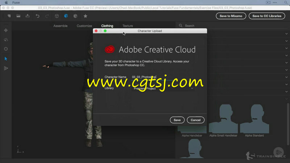Select the Alpha Handlebar thumbnail
Viewport: 290px width, 163px height.
click(192, 129)
